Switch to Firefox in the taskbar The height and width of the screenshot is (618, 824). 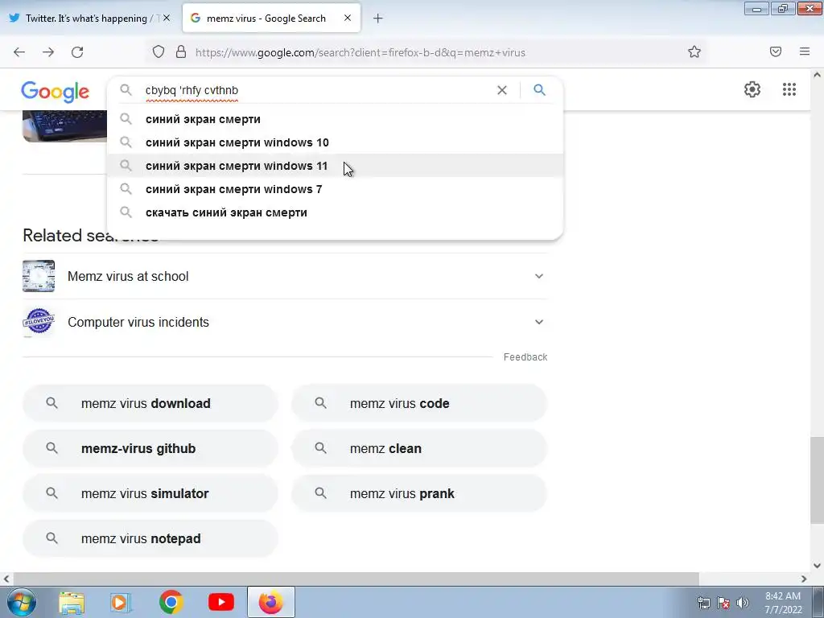[270, 602]
